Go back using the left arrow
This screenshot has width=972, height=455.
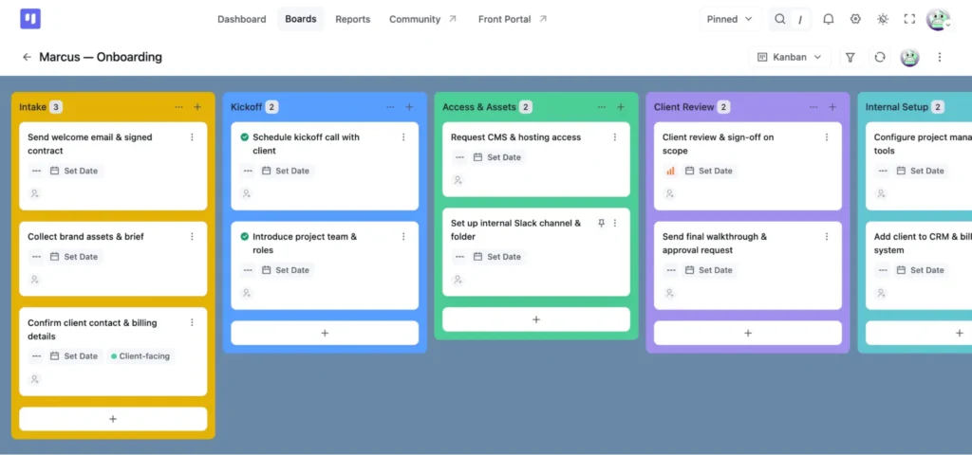27,57
